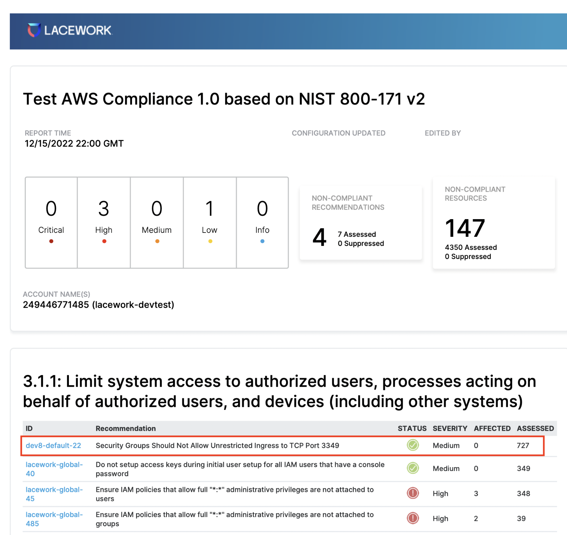Select the Critical severity dot
This screenshot has width=567, height=535.
51,241
